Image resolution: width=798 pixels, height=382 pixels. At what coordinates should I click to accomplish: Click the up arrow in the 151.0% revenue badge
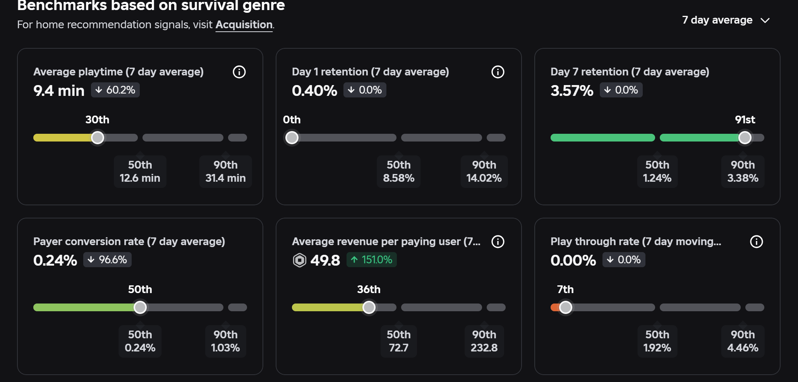[354, 260]
